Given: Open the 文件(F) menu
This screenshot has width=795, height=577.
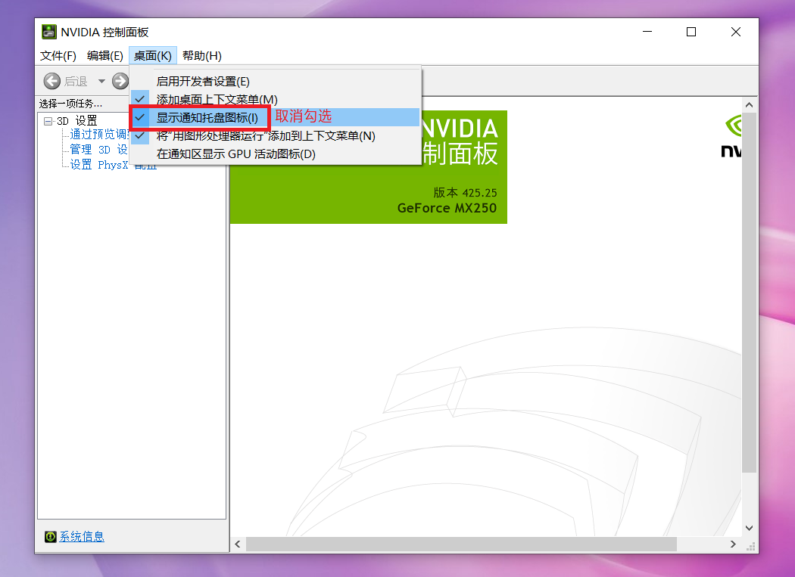Looking at the screenshot, I should point(58,55).
